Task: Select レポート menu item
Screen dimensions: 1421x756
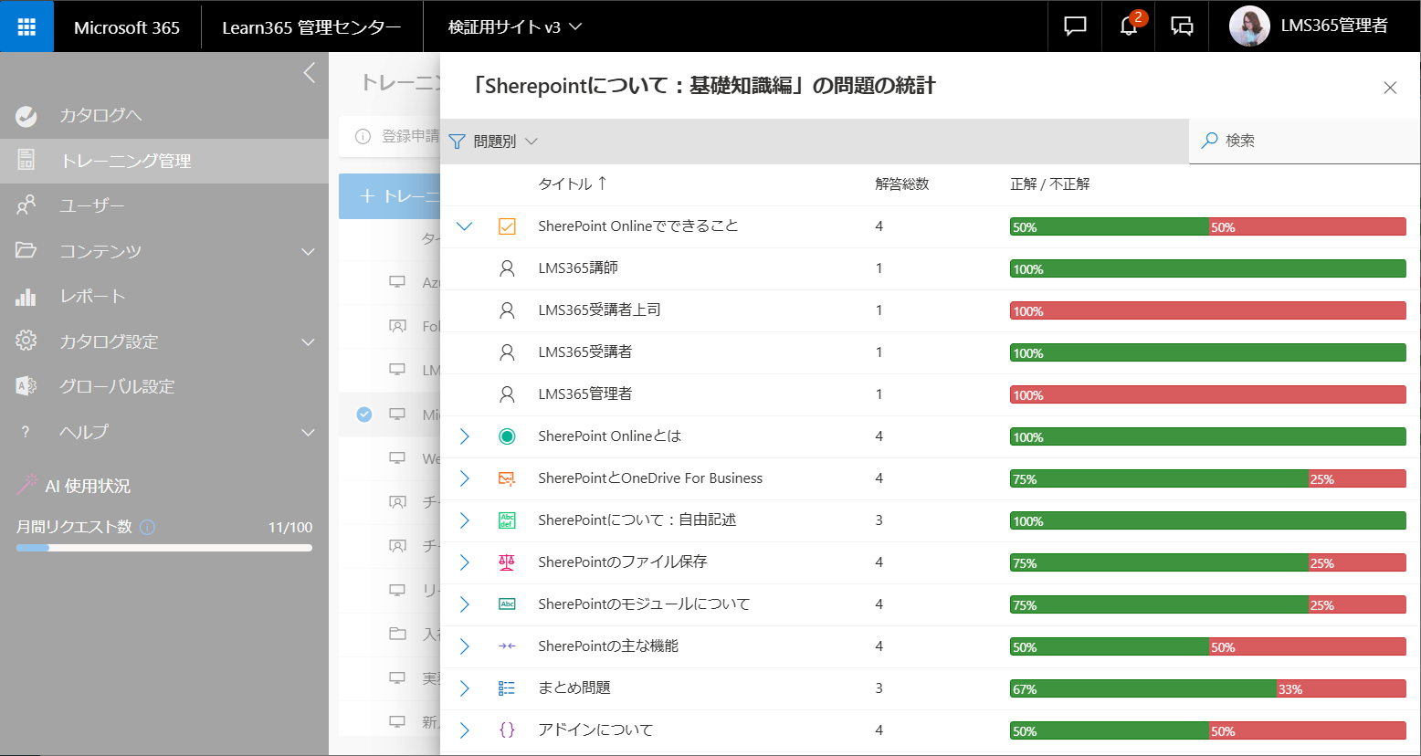Action: 164,296
